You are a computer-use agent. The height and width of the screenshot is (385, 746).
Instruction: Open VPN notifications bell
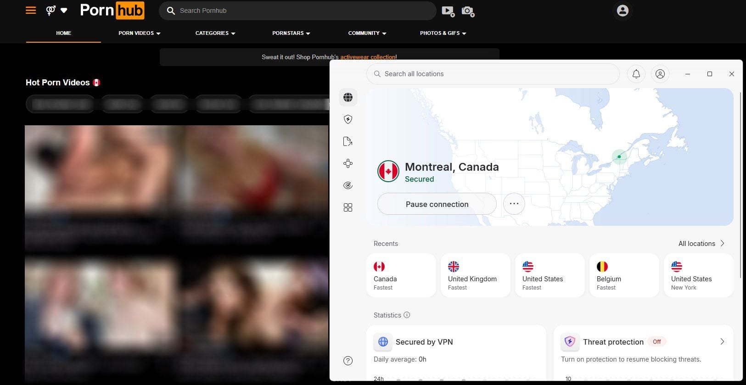(x=636, y=74)
